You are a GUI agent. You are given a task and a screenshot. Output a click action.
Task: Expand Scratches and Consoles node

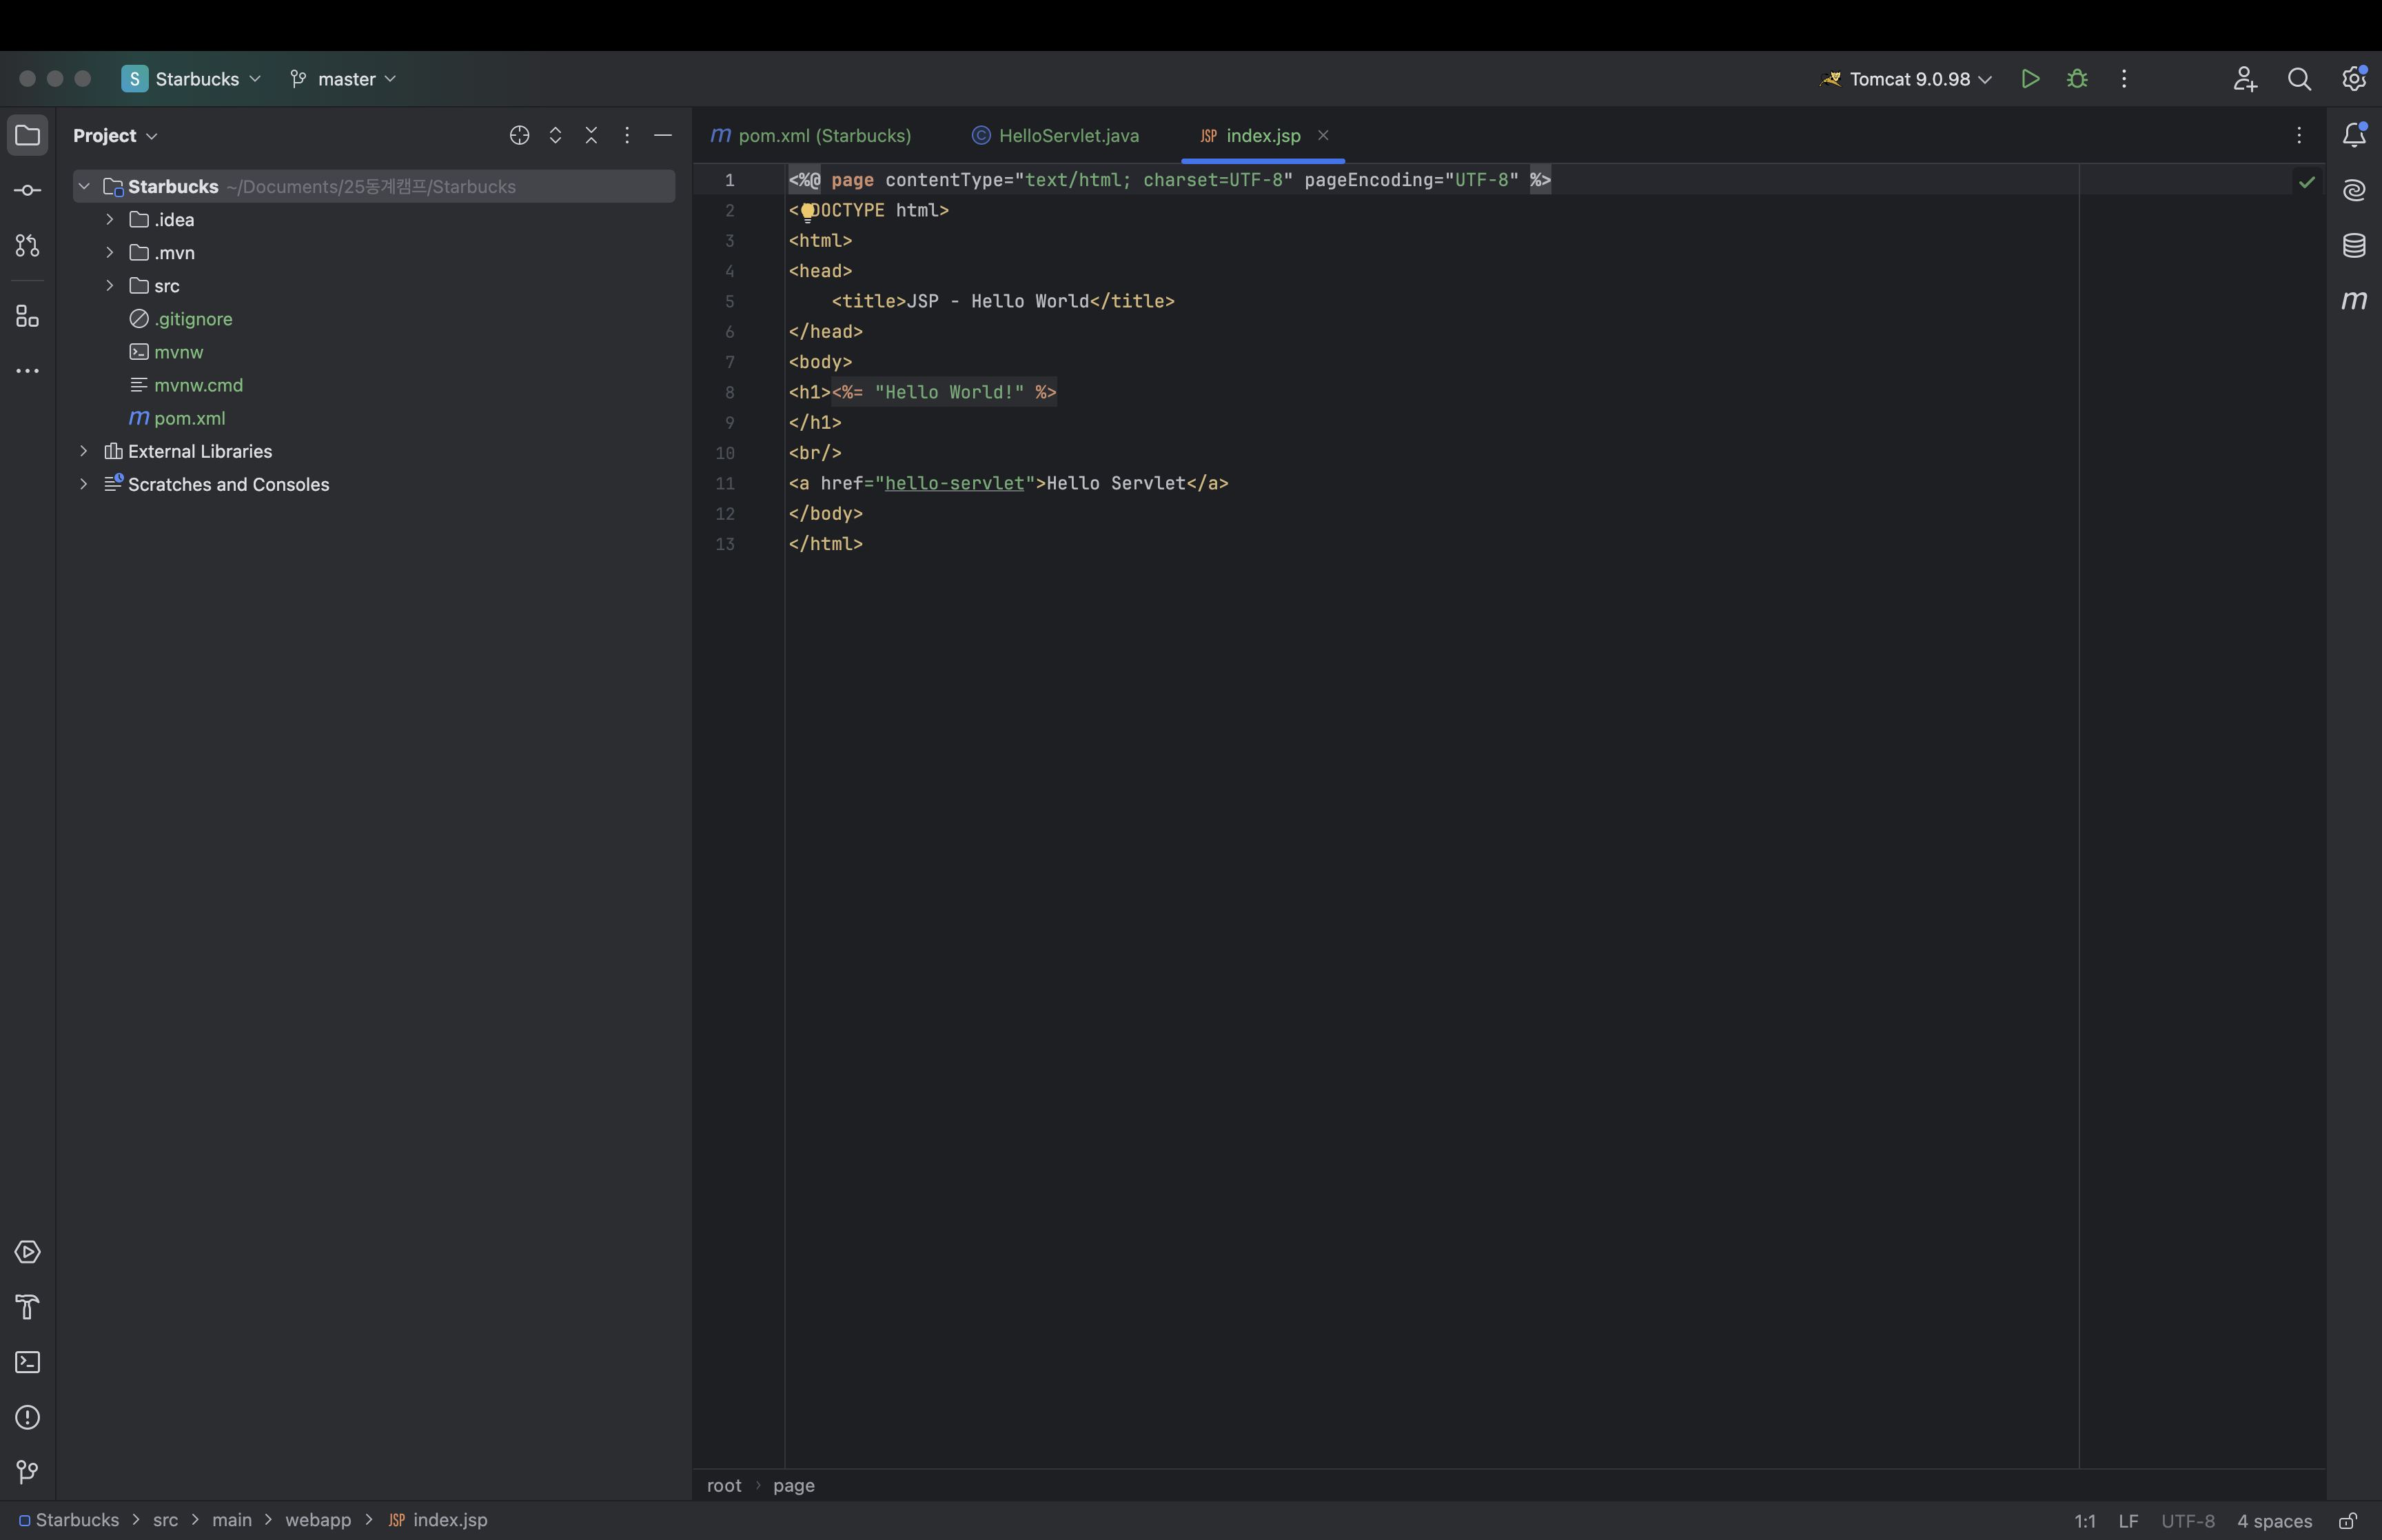(x=84, y=484)
